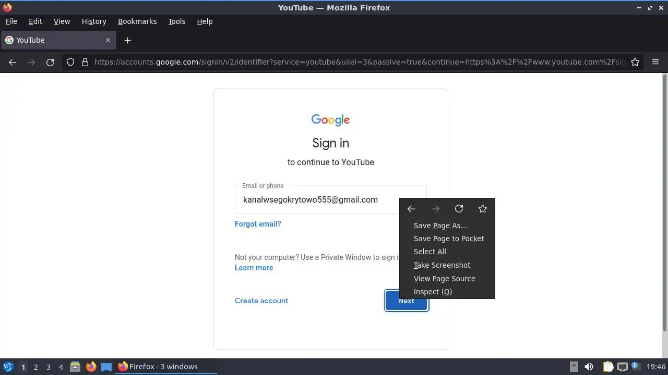Image resolution: width=668 pixels, height=375 pixels.
Task: Open the Help menu
Action: (x=205, y=21)
